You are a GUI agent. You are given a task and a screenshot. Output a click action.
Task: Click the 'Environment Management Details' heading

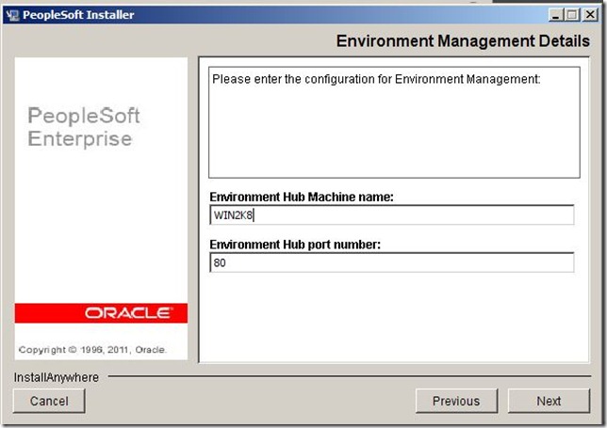(x=463, y=41)
